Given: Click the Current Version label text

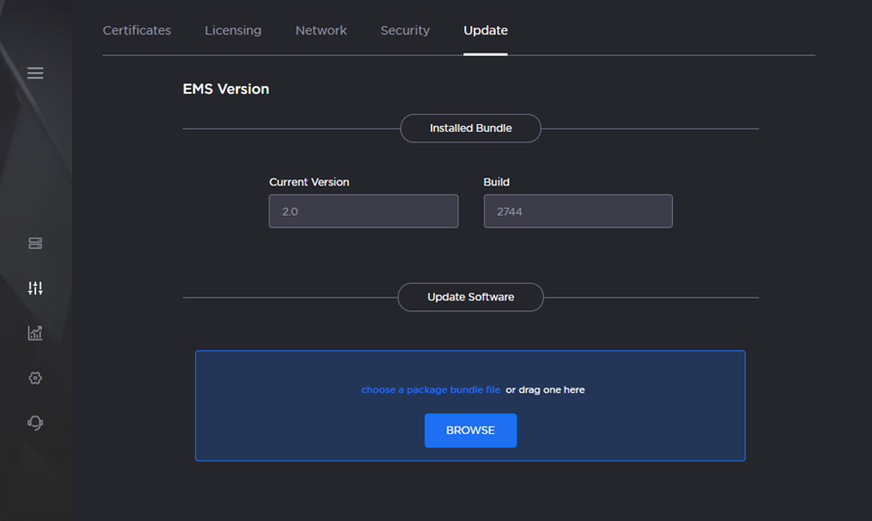Looking at the screenshot, I should point(309,181).
